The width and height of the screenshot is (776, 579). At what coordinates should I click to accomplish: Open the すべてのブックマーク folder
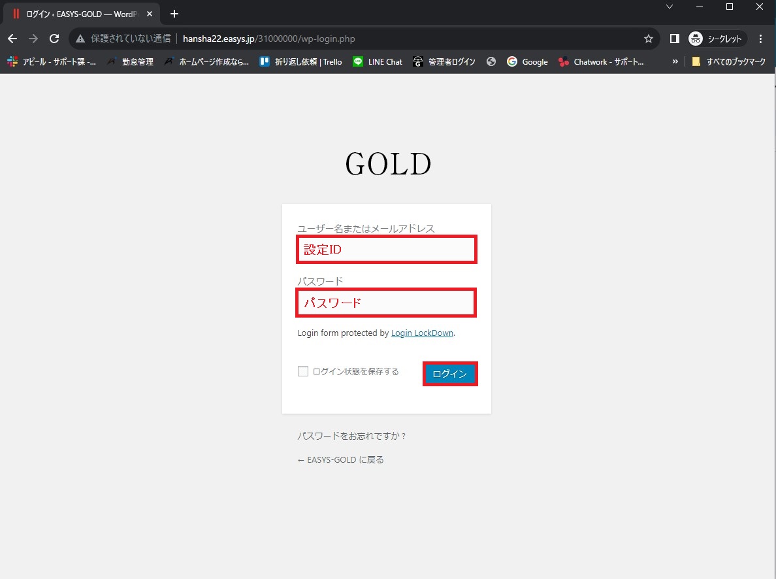tap(732, 61)
